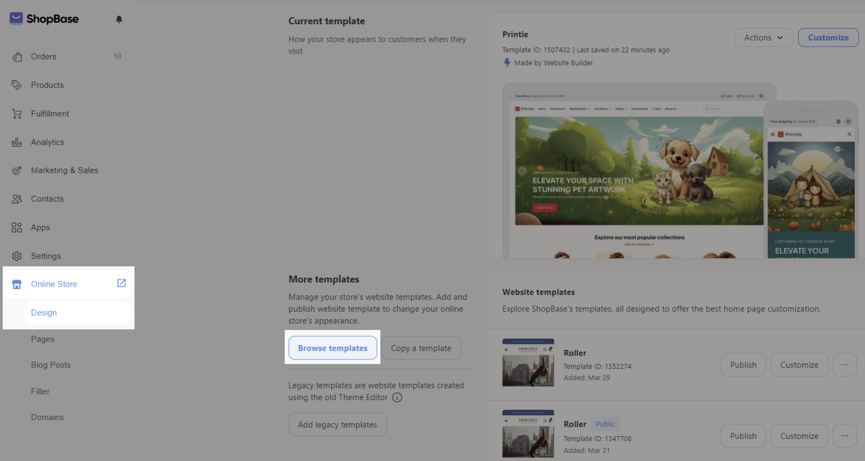Screen dimensions: 865x461
Task: Click the Public badge on Roller
Action: pos(605,424)
